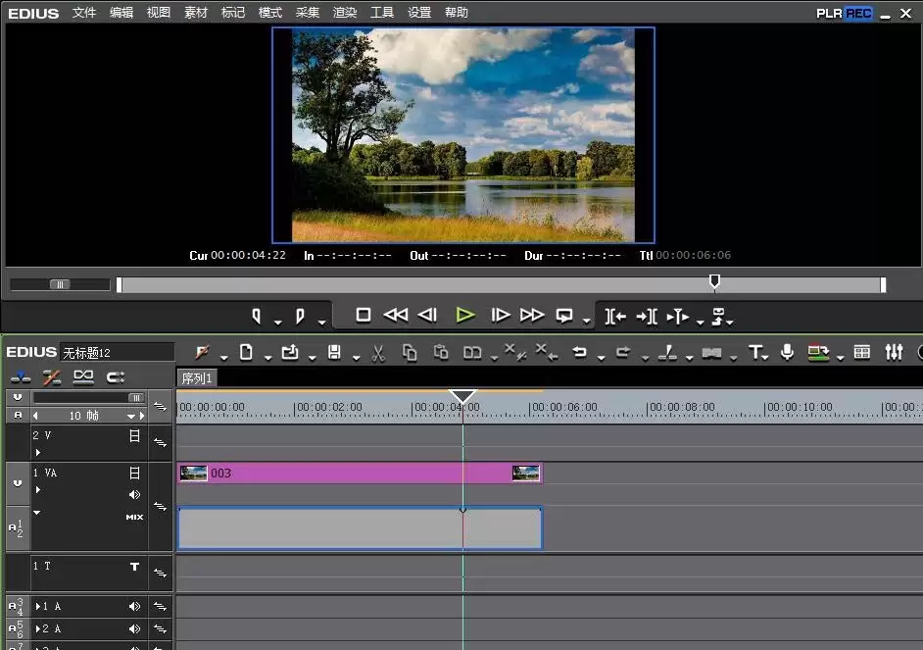Image resolution: width=923 pixels, height=650 pixels.
Task: Click the replace clip icon
Action: click(x=471, y=353)
